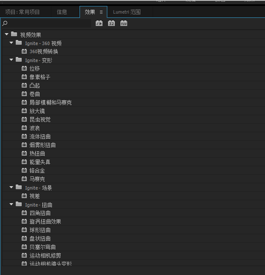Filter by YUV effects icon

point(124,23)
